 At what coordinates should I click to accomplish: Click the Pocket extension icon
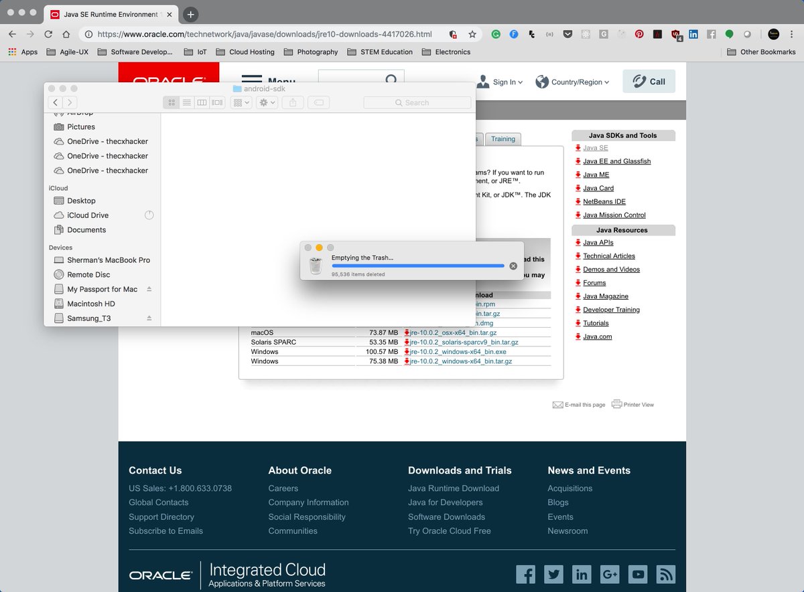(x=567, y=34)
